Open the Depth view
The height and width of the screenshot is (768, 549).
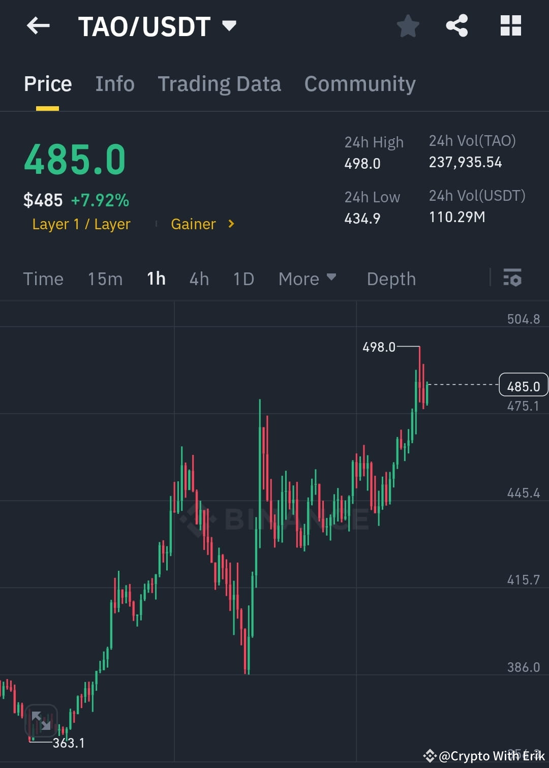390,279
